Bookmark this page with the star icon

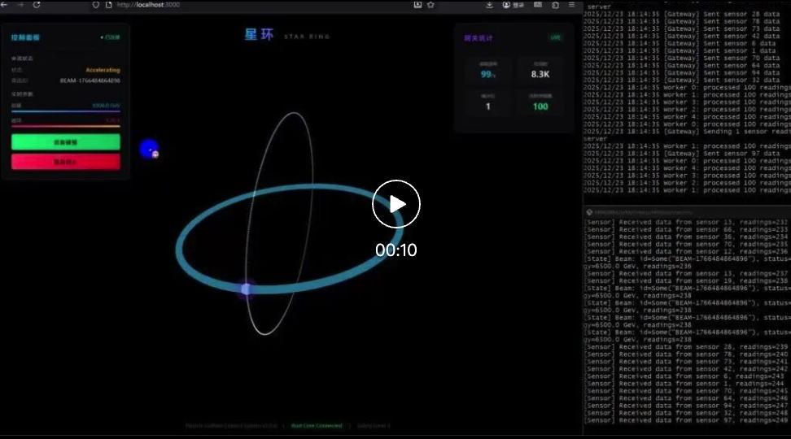point(430,5)
